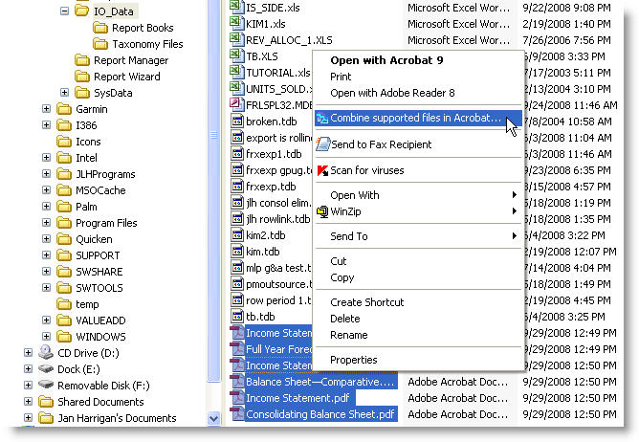The width and height of the screenshot is (639, 442).
Task: Click the PDF icon of Full Year Forecast file
Action: click(x=237, y=348)
